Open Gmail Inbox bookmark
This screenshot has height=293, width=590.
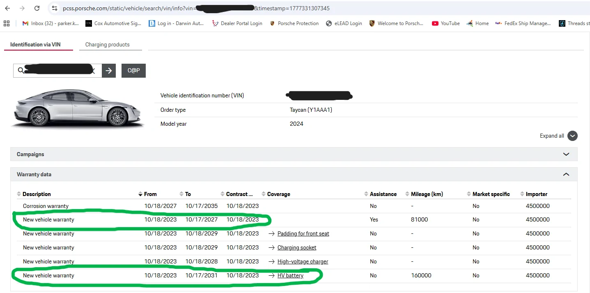coord(50,23)
